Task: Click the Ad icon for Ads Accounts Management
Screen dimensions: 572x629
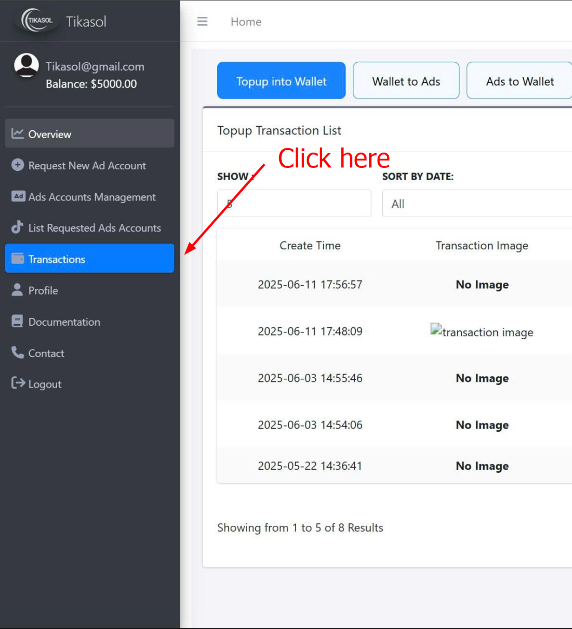Action: point(18,196)
